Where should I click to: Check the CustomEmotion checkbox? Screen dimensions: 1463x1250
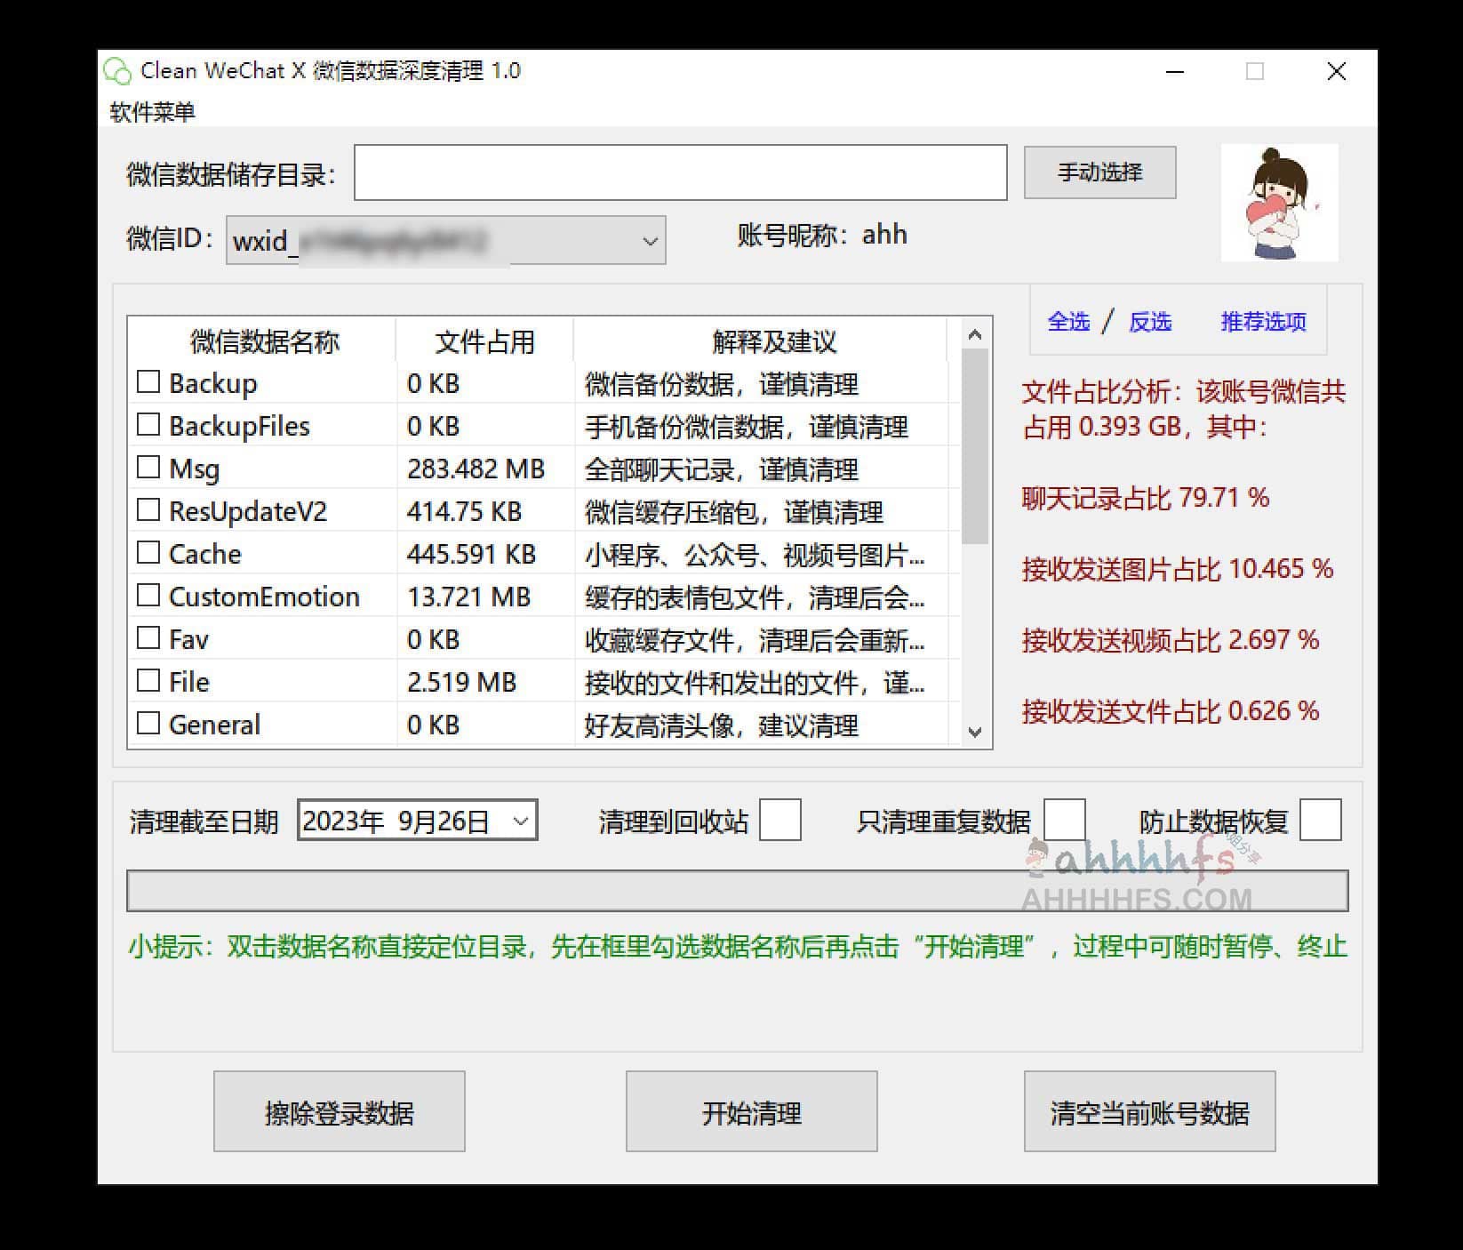(x=148, y=596)
